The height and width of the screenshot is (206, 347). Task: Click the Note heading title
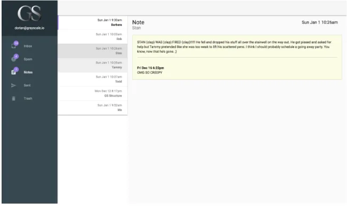138,22
